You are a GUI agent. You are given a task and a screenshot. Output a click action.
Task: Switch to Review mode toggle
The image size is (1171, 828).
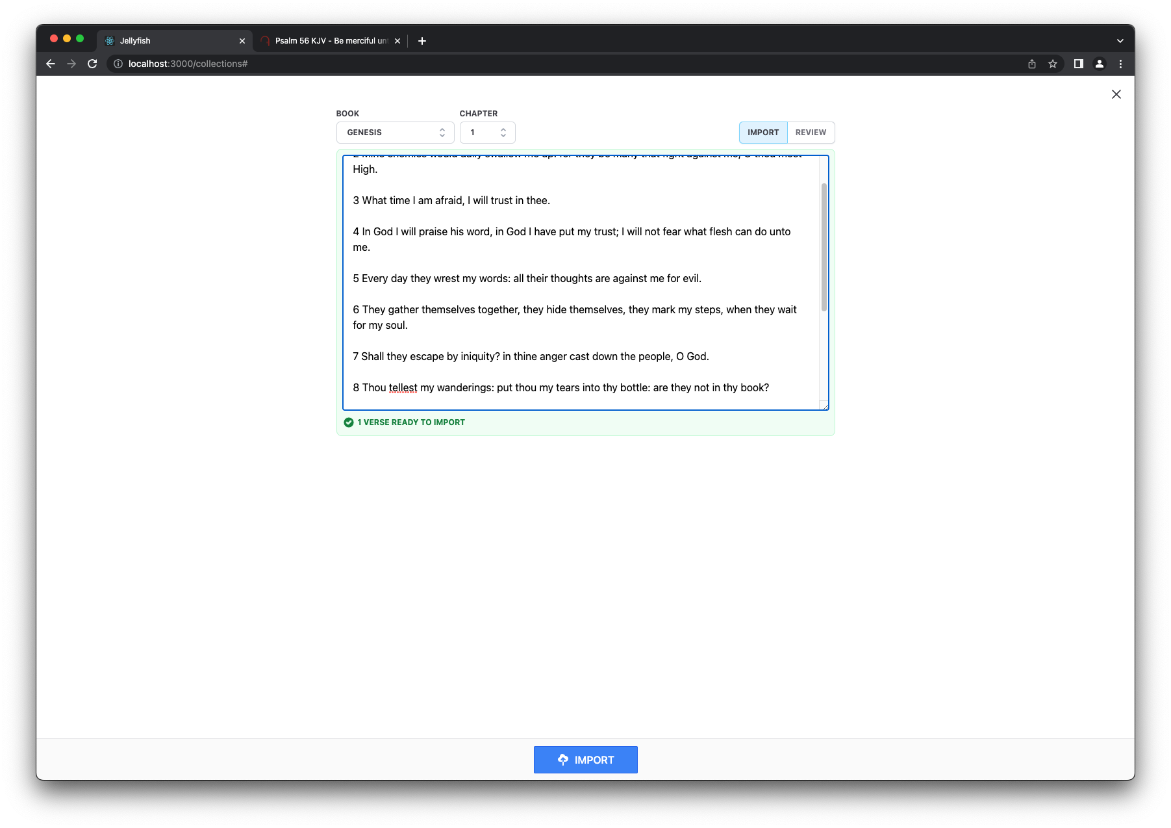(811, 133)
